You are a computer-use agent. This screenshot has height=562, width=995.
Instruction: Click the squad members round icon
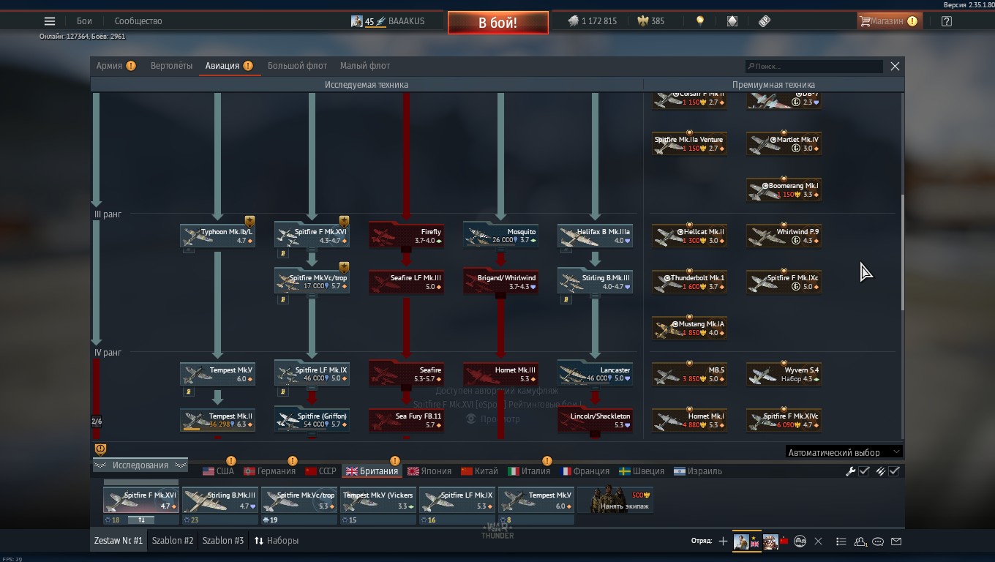[800, 542]
